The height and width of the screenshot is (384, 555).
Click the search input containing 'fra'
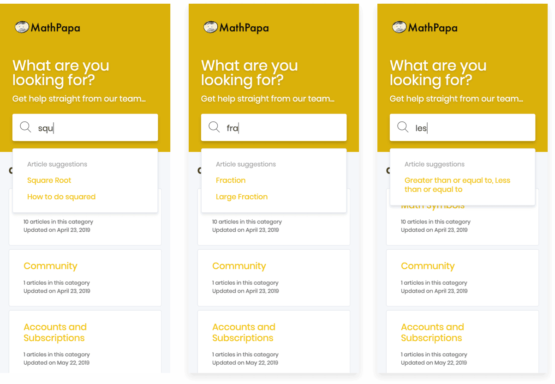(274, 127)
